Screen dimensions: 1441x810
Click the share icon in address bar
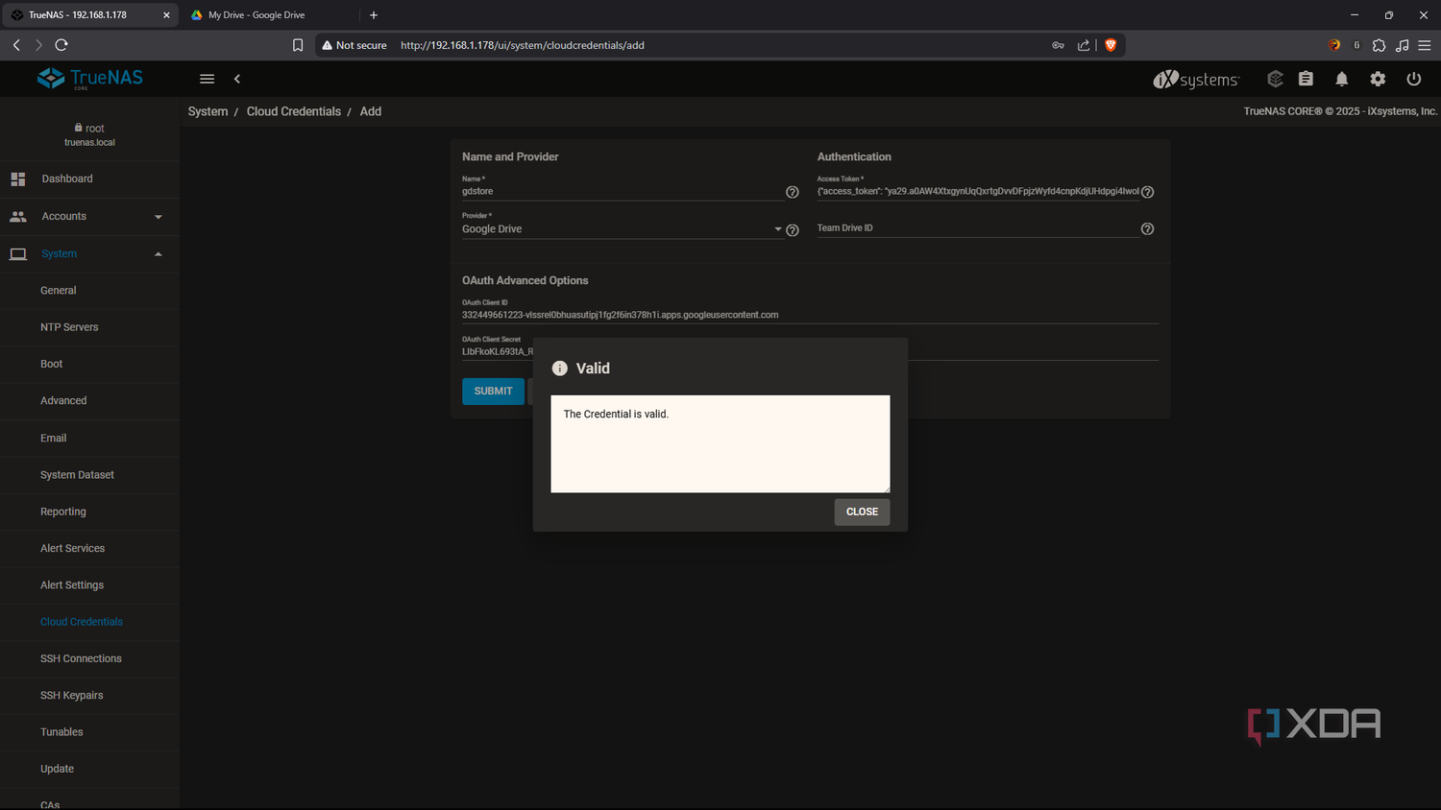(1084, 45)
